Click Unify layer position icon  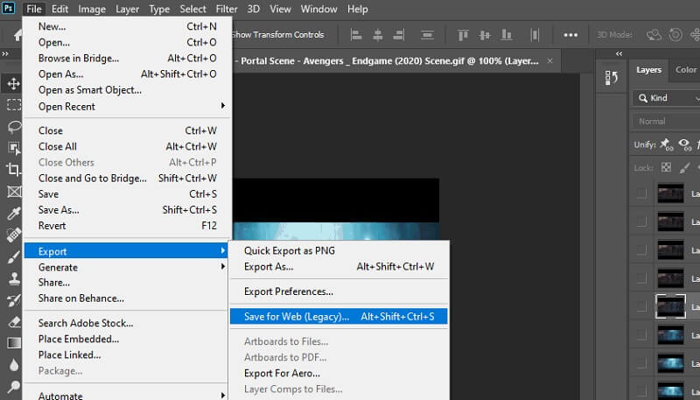click(x=666, y=144)
